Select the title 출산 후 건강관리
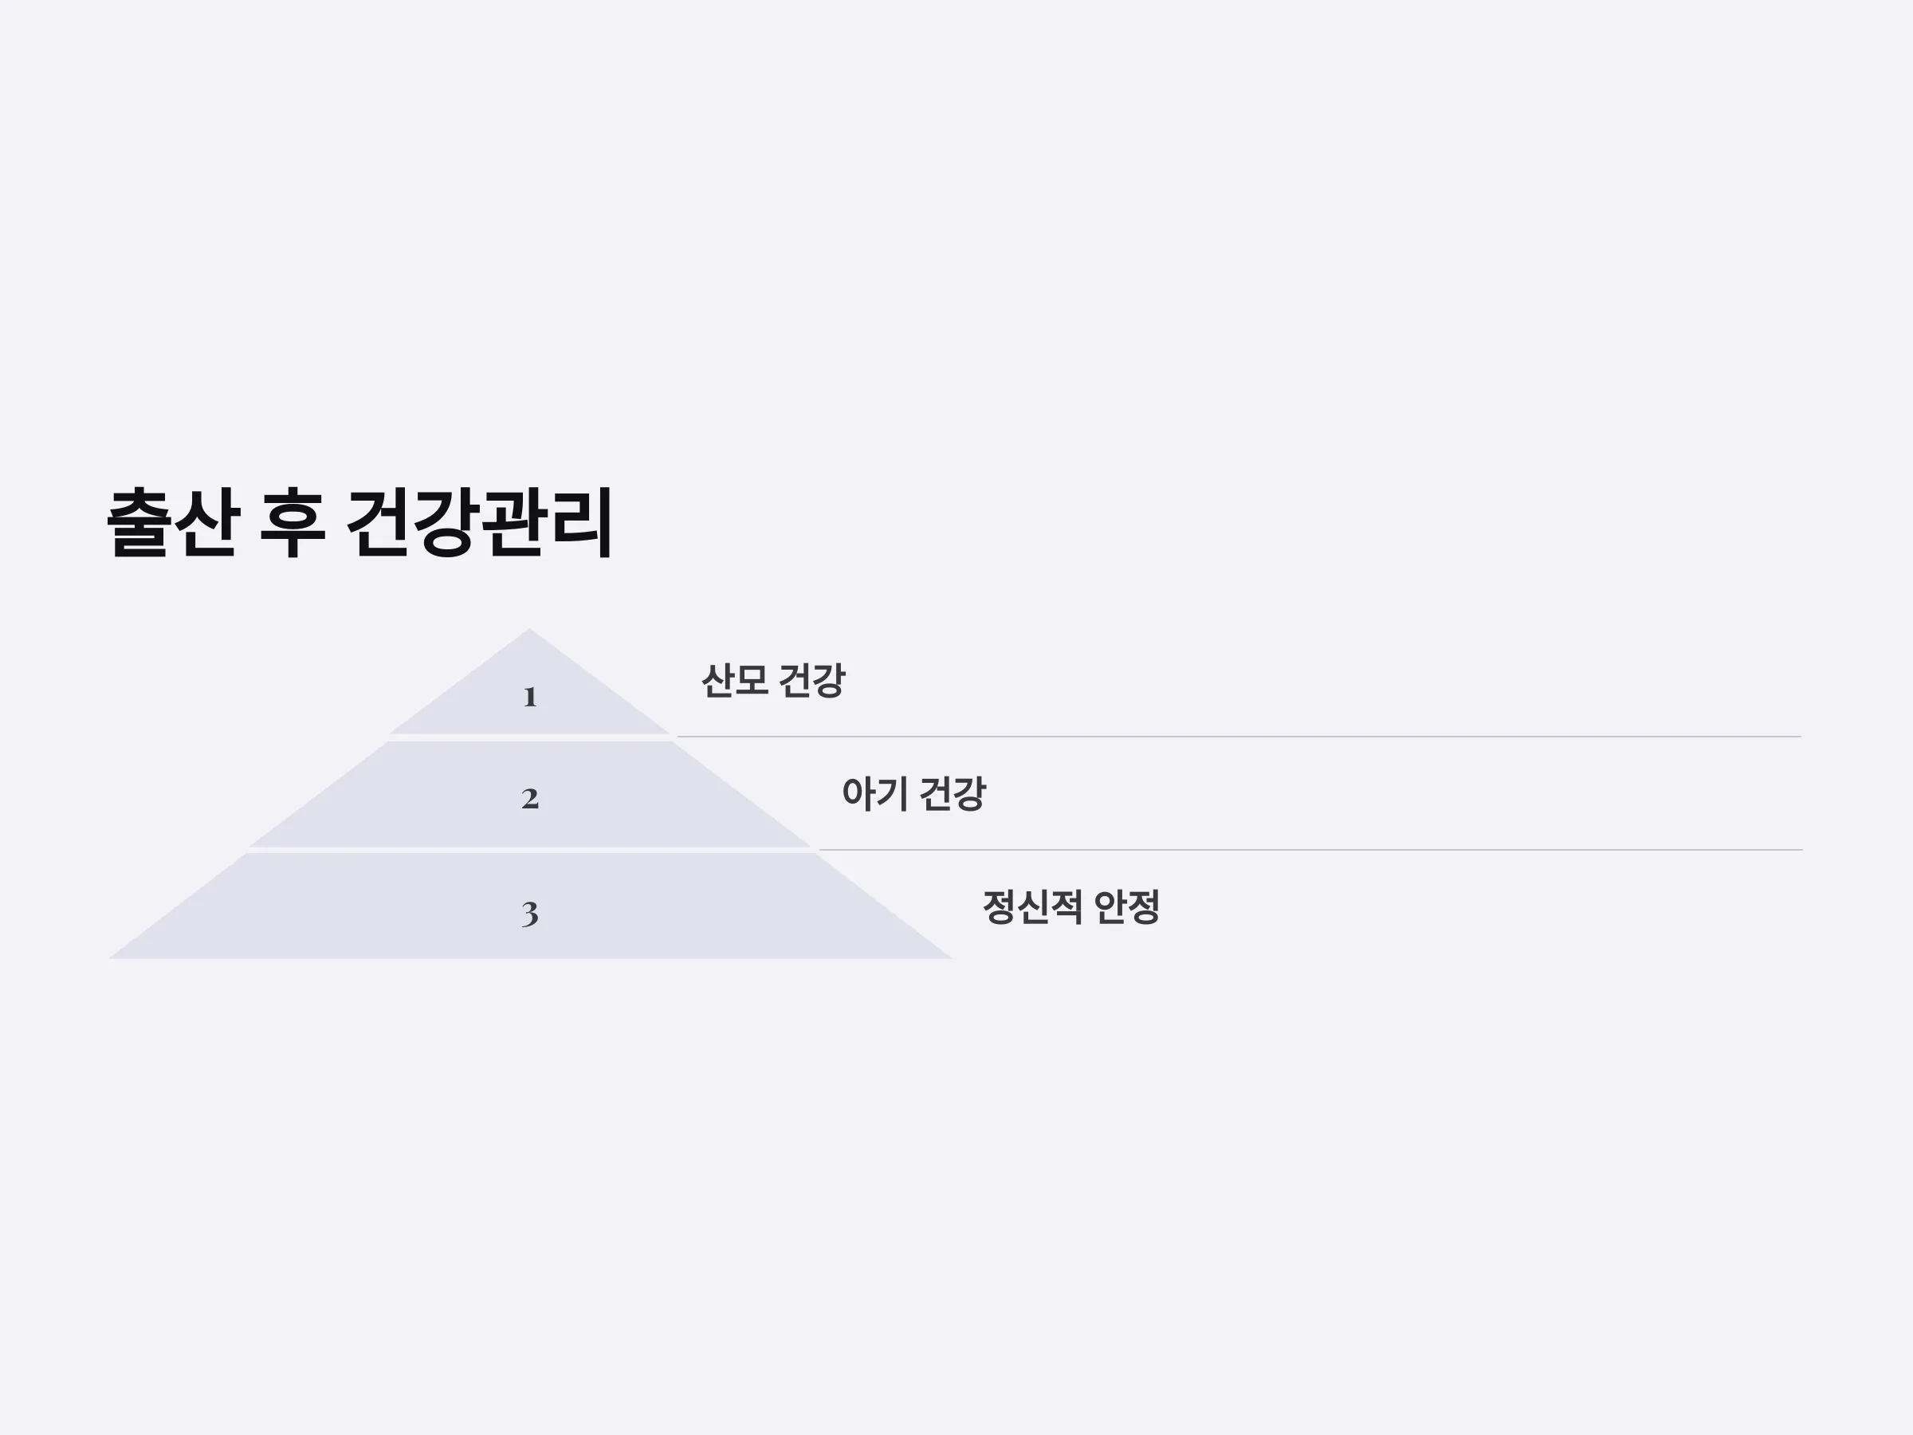The height and width of the screenshot is (1435, 1913). [x=359, y=523]
